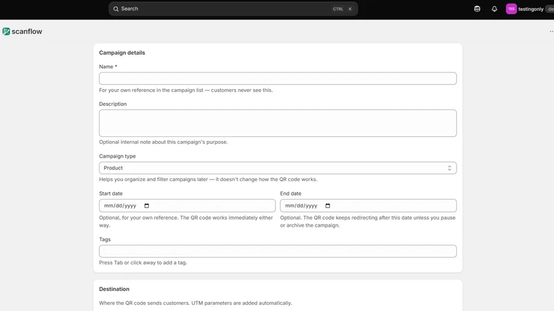Click the Description field label
Screen dimensions: 554x311
[113, 104]
